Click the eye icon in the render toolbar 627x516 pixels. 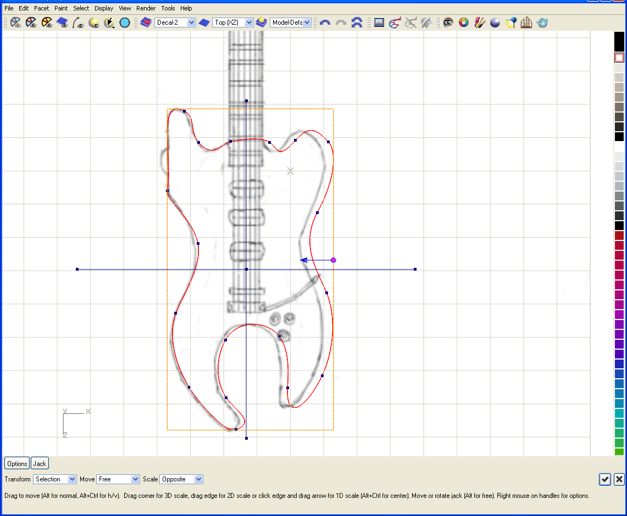(448, 23)
